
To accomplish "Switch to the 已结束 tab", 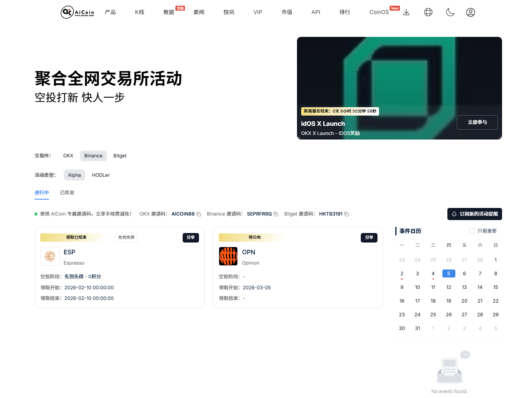I will (x=67, y=192).
